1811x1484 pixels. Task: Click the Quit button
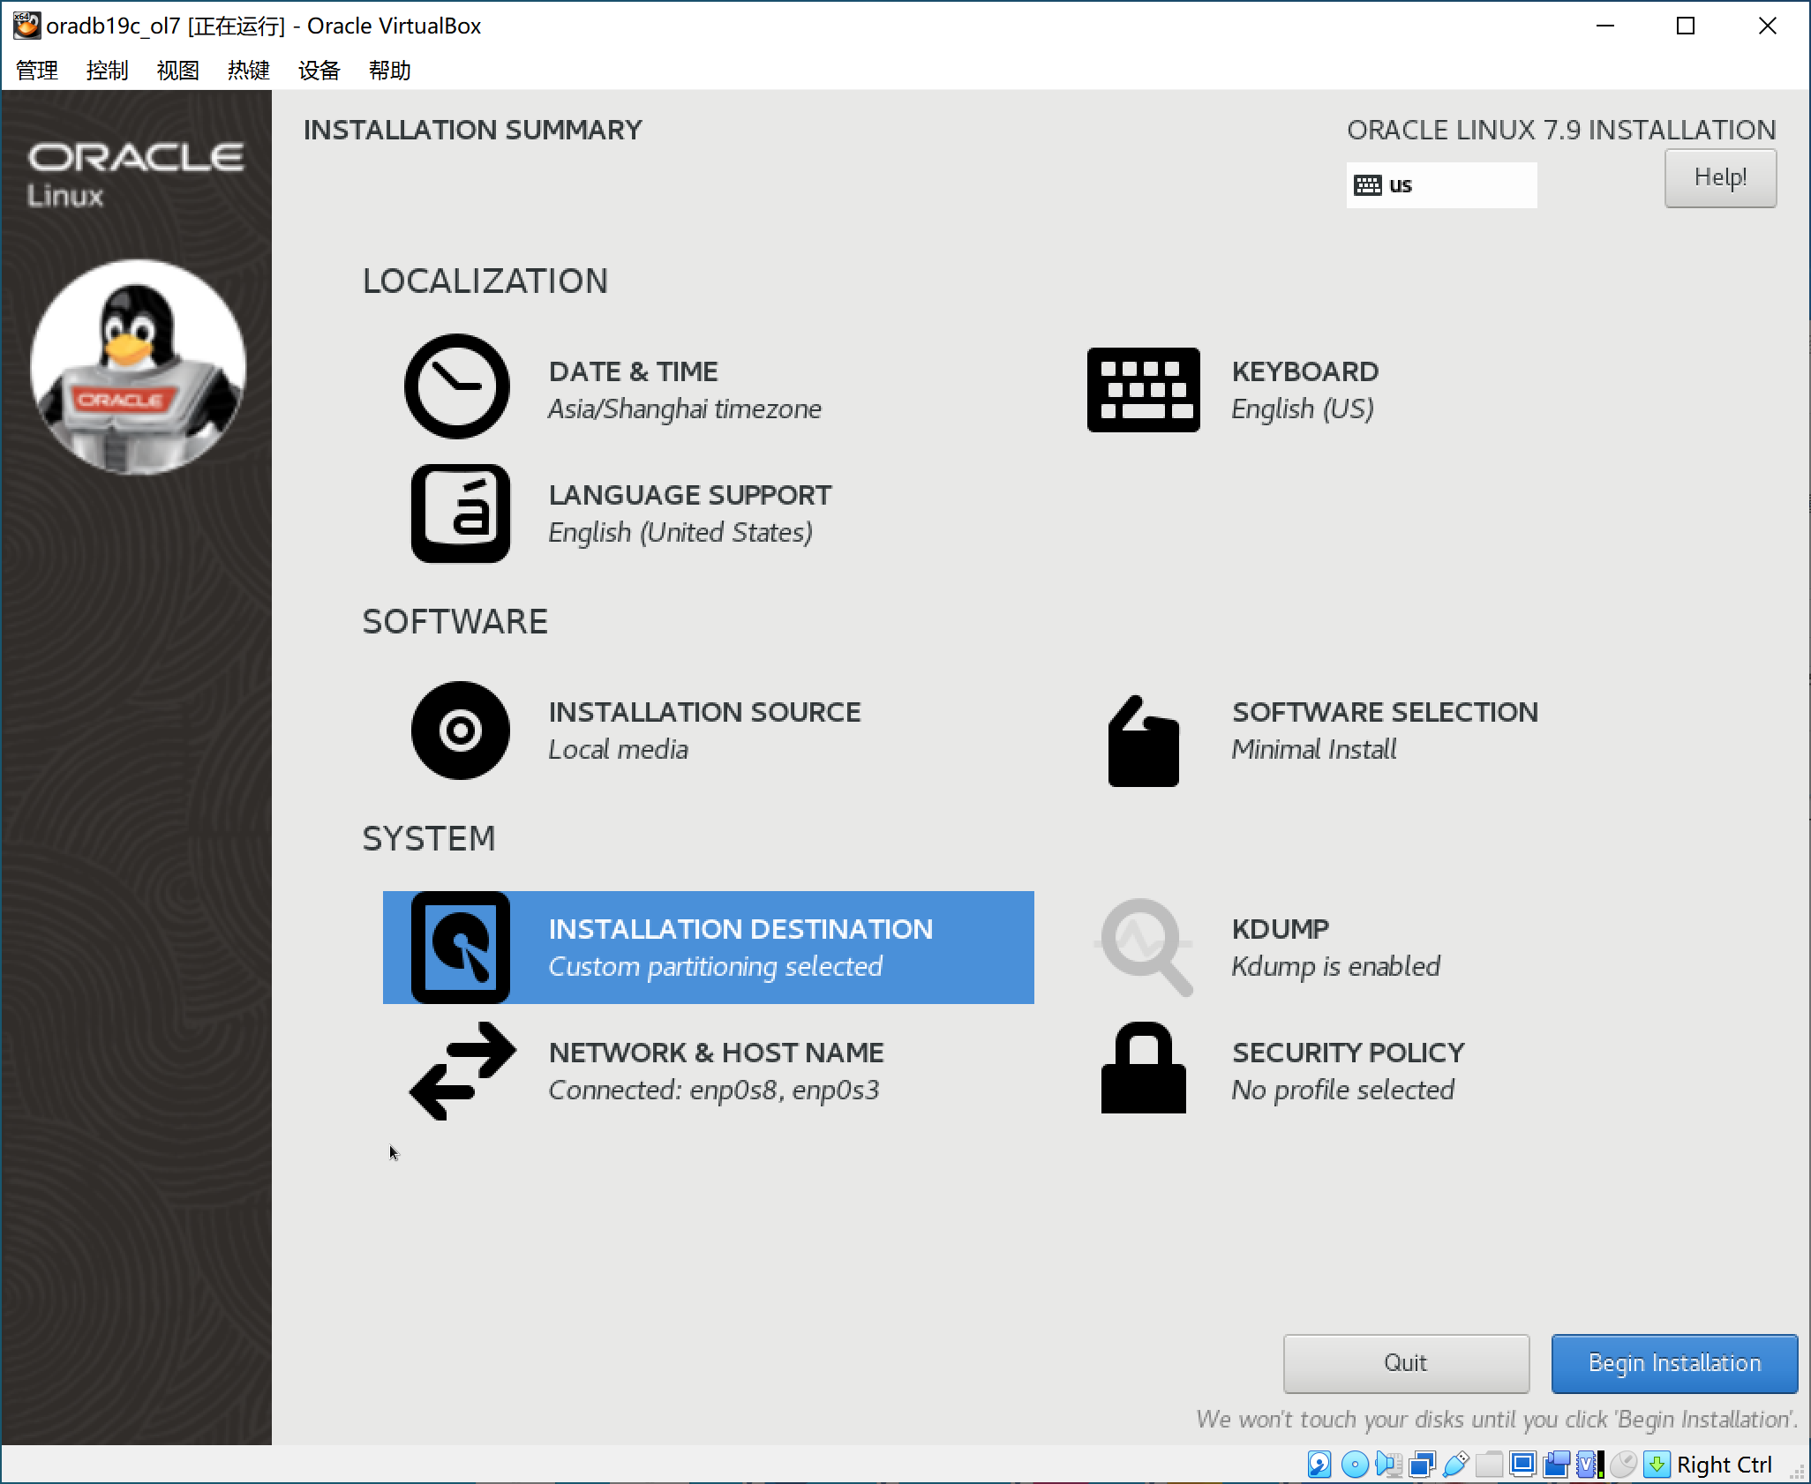pos(1405,1363)
